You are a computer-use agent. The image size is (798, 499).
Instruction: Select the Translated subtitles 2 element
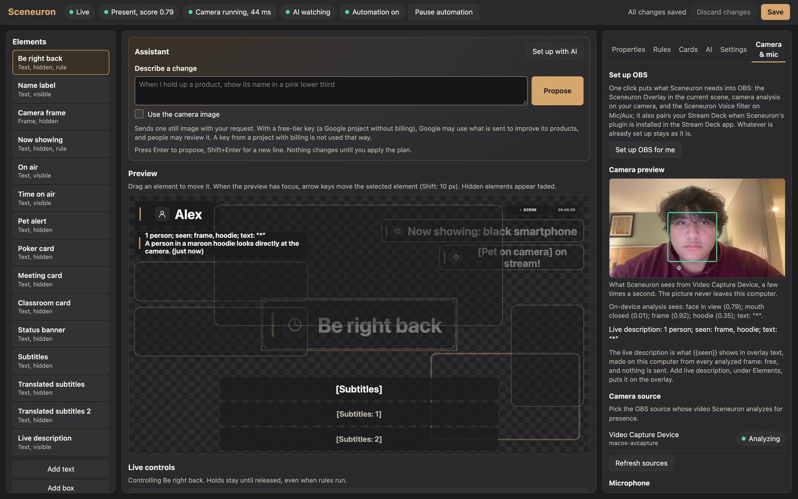point(61,415)
